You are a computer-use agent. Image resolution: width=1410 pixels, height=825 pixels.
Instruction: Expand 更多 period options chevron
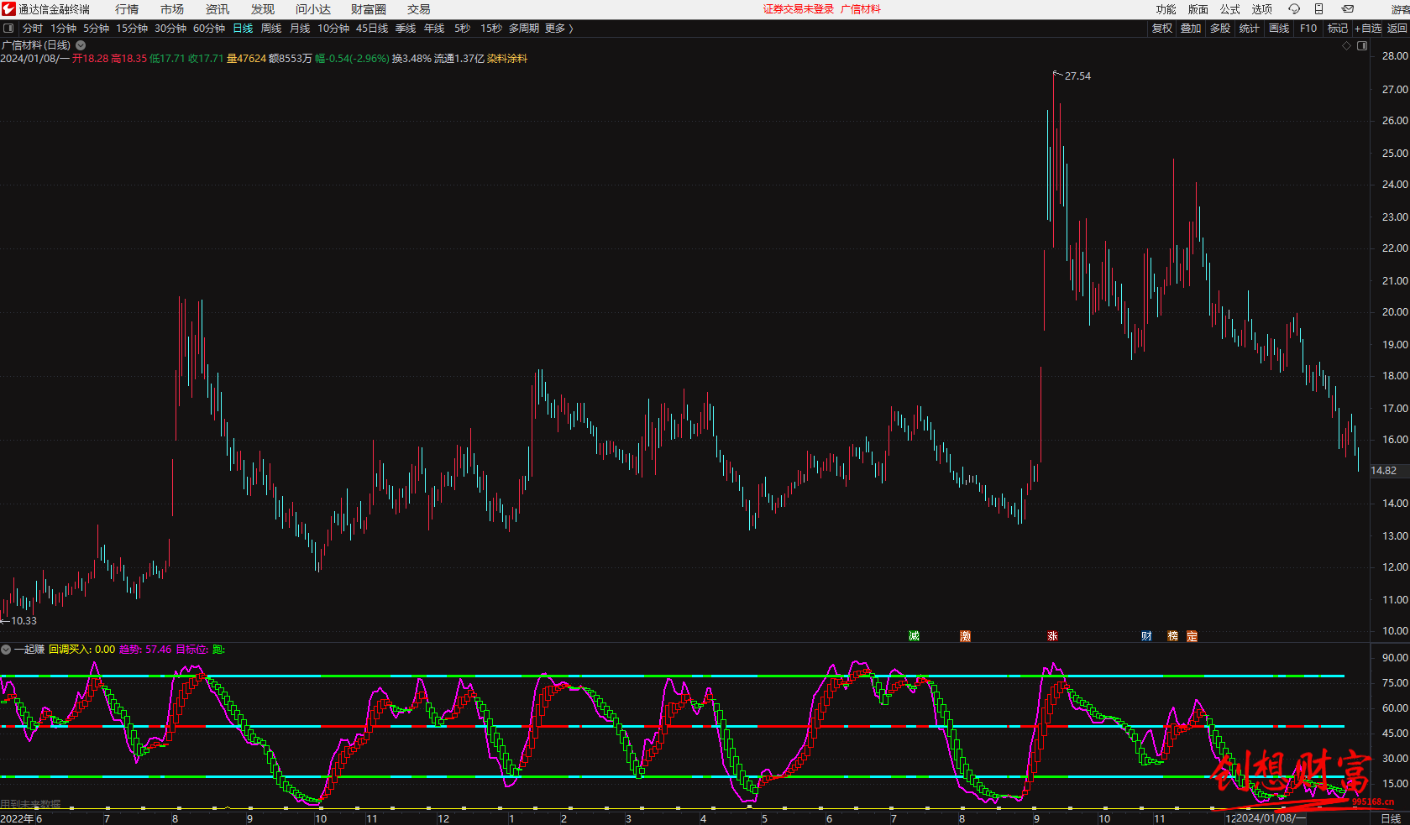[x=571, y=29]
